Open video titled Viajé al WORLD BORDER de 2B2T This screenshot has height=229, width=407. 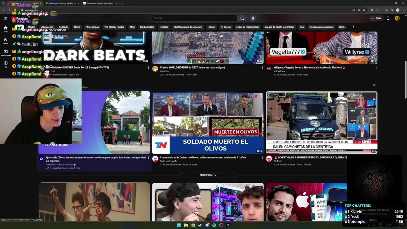(192, 67)
